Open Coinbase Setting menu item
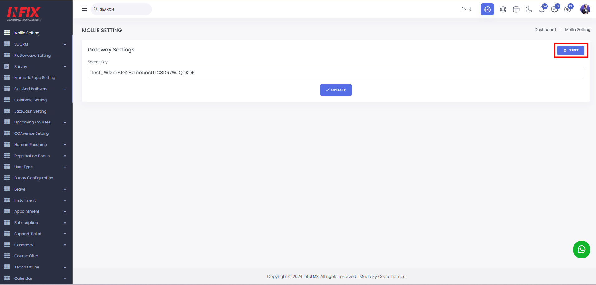This screenshot has width=596, height=285. coord(31,100)
